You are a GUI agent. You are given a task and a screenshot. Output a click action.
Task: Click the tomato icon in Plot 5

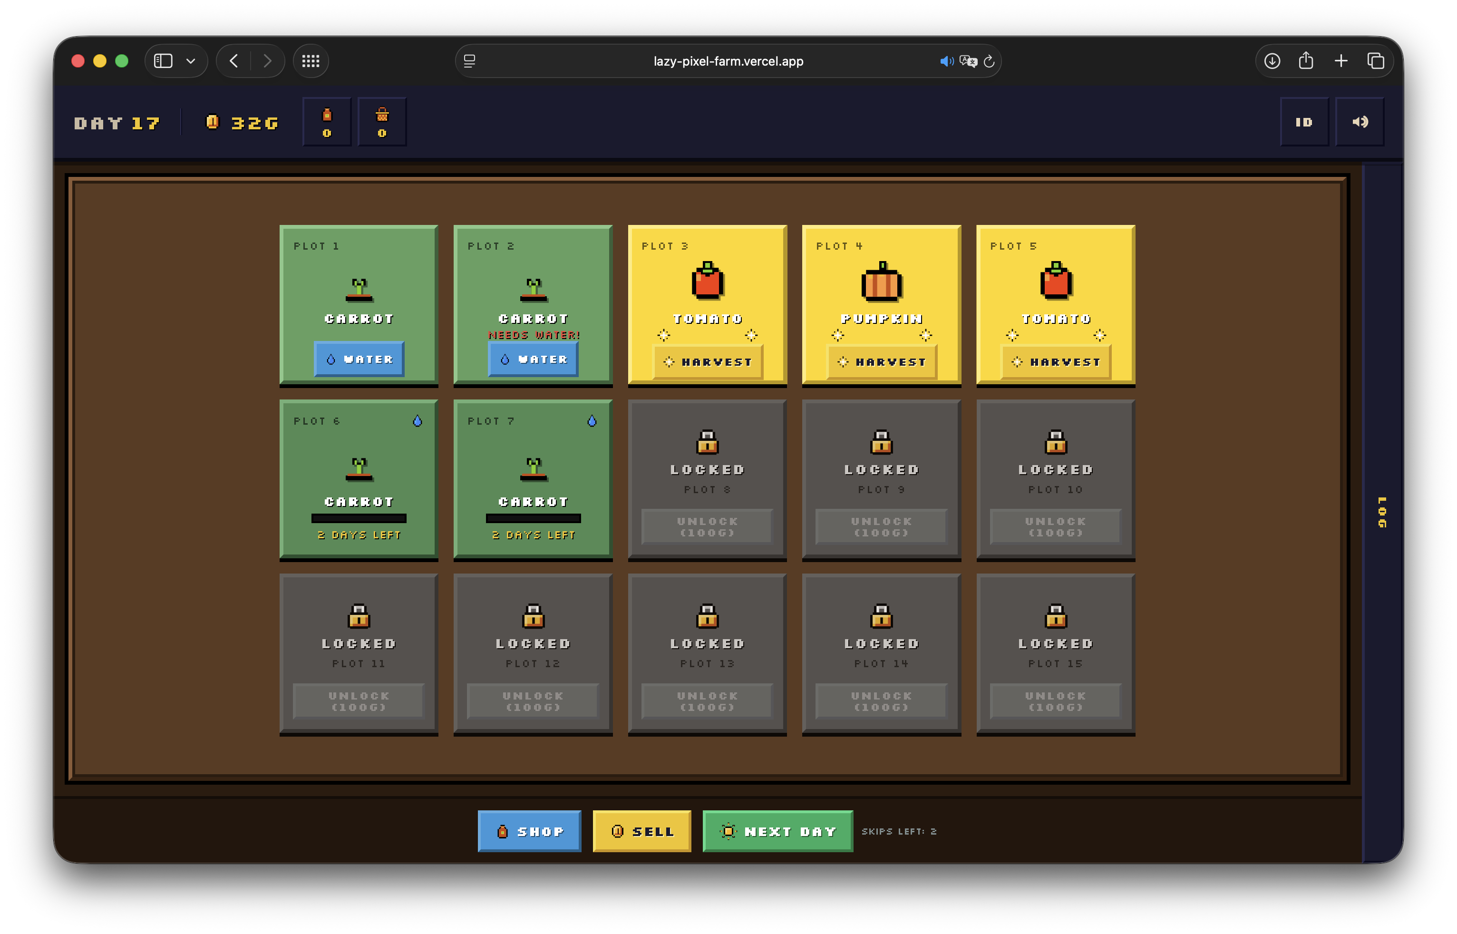(x=1056, y=281)
